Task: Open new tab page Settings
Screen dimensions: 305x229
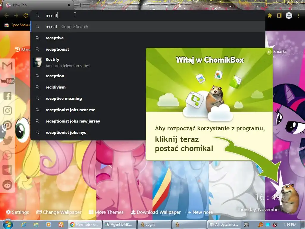Action: (18, 212)
